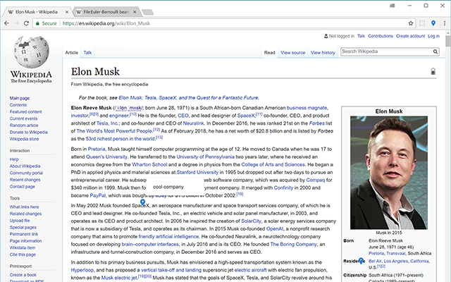The height and width of the screenshot is (282, 451).
Task: Click the blue map pin extension icon in toolbar
Action: click(433, 23)
